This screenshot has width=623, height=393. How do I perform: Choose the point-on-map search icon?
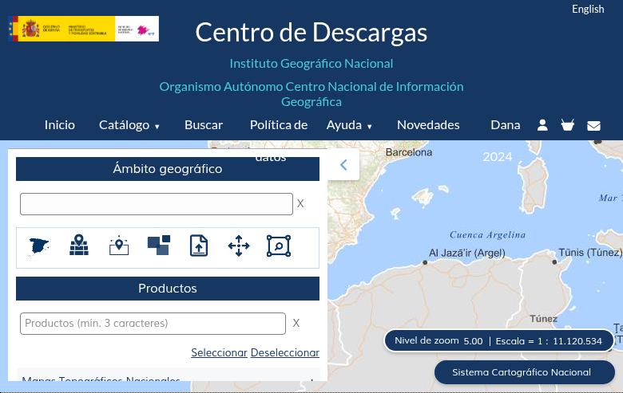[x=118, y=246]
